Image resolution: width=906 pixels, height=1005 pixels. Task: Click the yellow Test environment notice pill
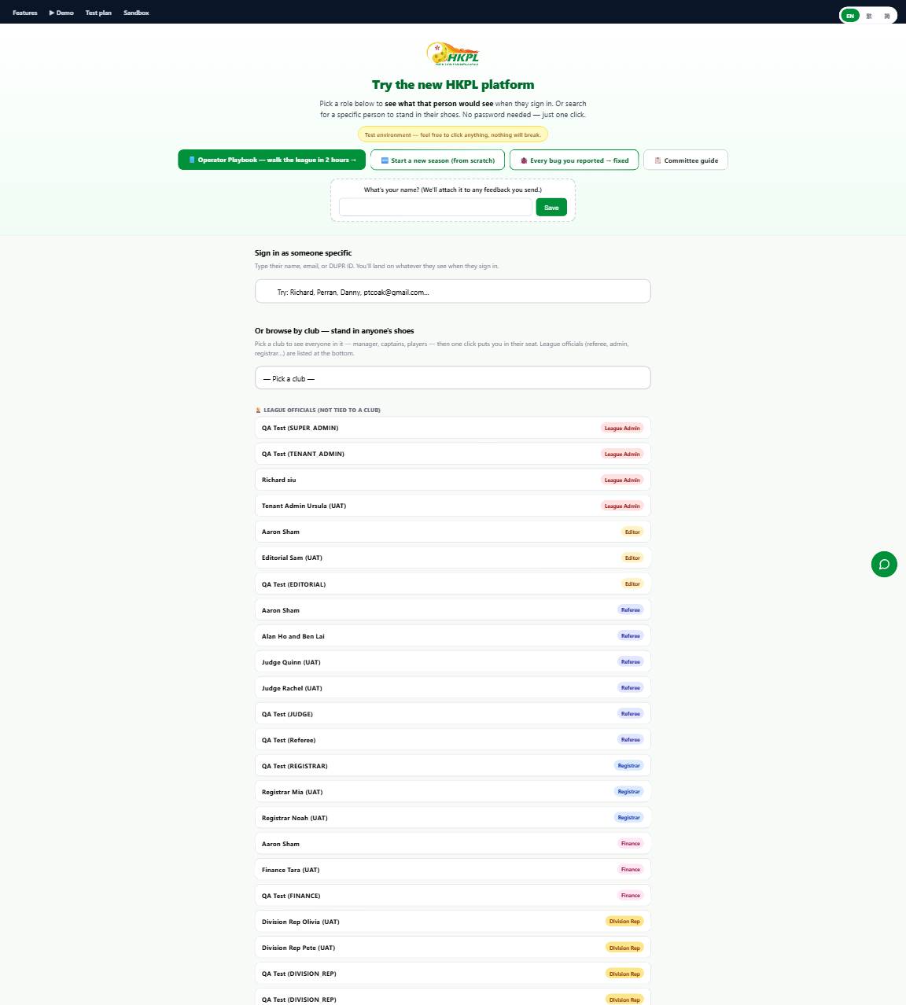[x=453, y=134]
